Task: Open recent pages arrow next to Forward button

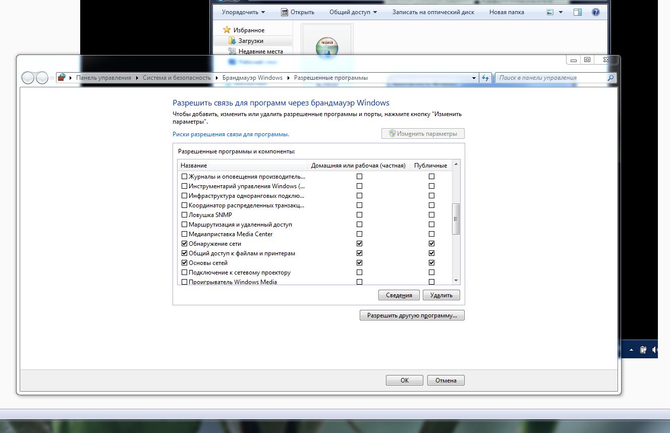Action: coord(52,78)
